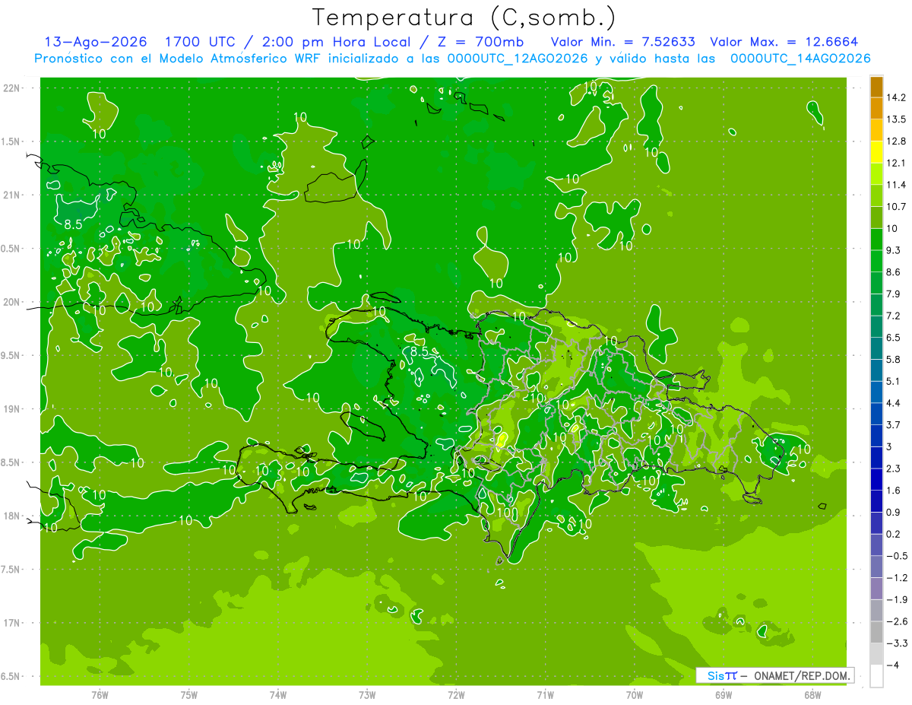The image size is (912, 705).
Task: Click the '71W' longitude axis label
Action: pos(545,694)
